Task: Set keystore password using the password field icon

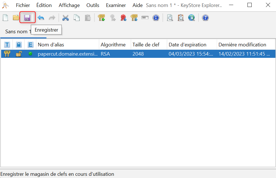Action: [x=145, y=18]
